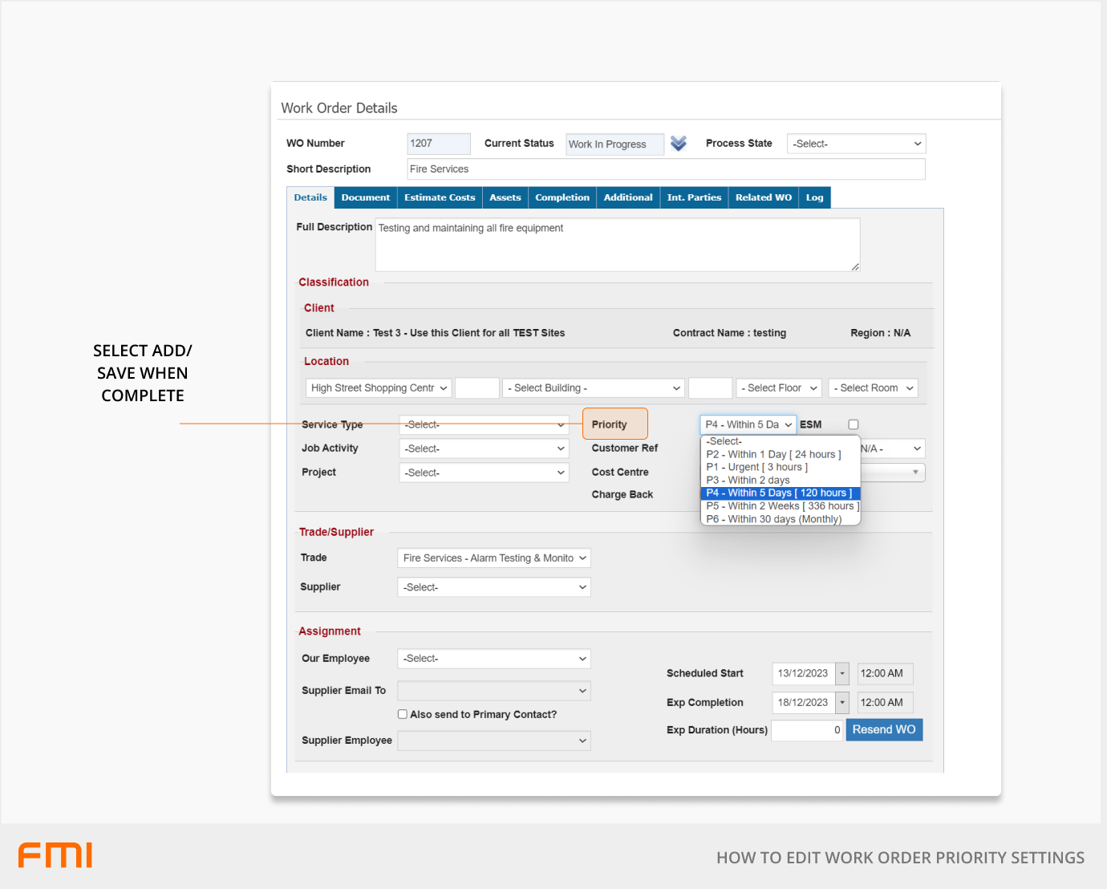
Task: Open the Service Type dropdown
Action: pos(484,424)
